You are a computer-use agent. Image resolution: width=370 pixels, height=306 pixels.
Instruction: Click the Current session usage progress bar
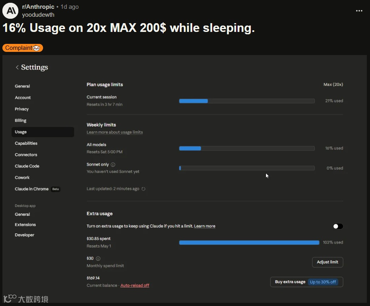point(246,101)
